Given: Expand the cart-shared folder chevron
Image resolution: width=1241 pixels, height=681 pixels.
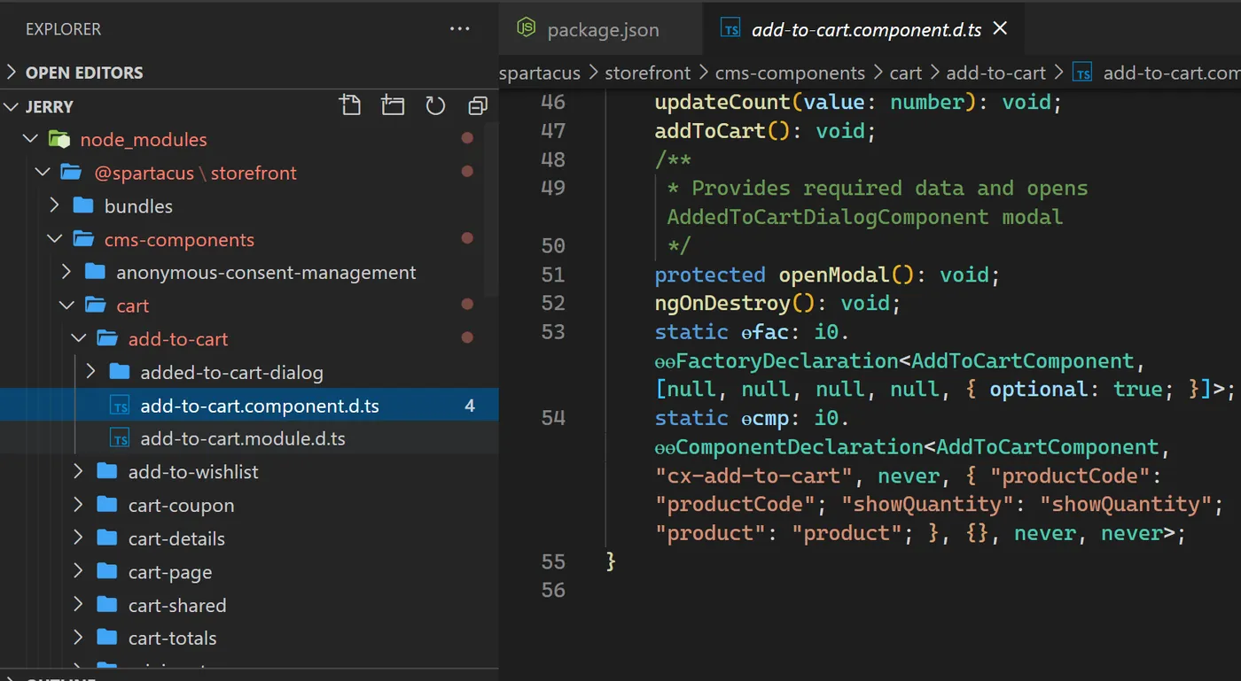Looking at the screenshot, I should [79, 605].
